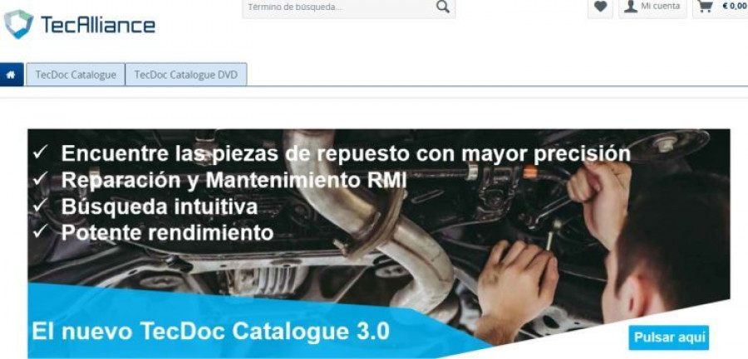Image resolution: width=748 pixels, height=359 pixels.
Task: Click the TecAlliance brand name text
Action: (x=98, y=25)
